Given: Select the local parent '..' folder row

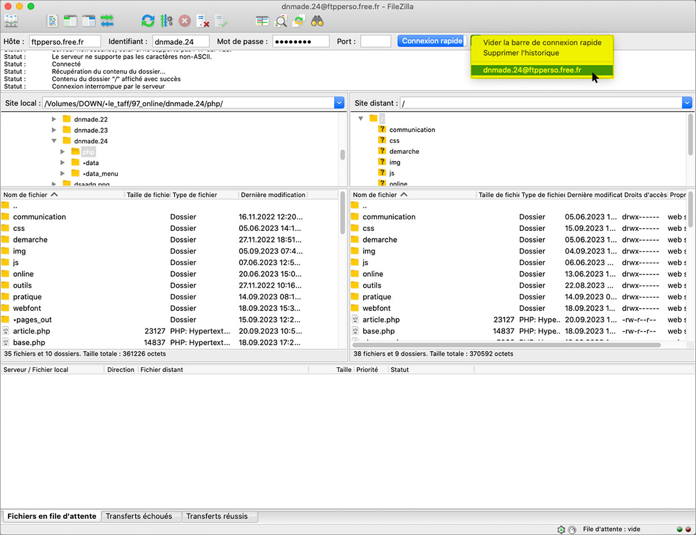Looking at the screenshot, I should click(169, 205).
